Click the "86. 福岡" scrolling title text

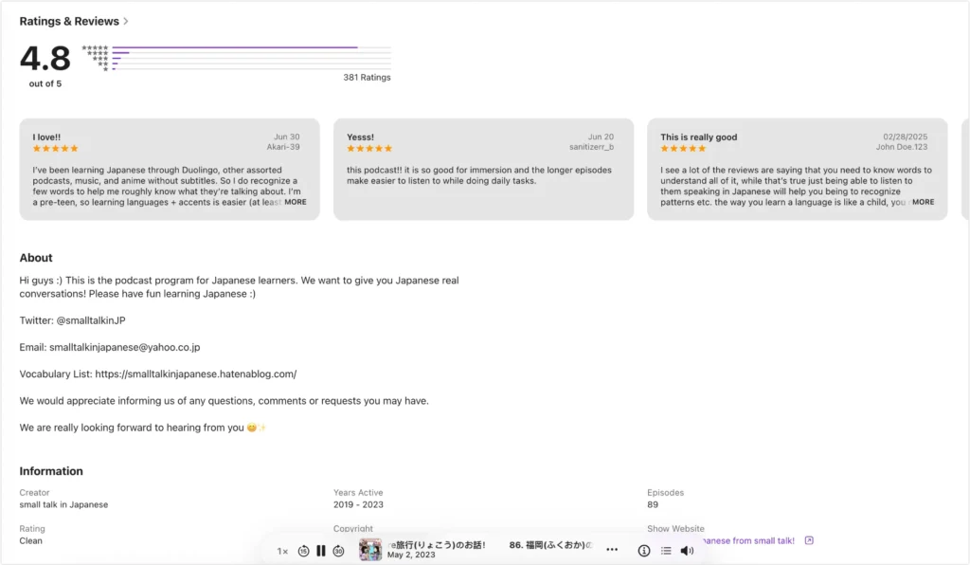coord(550,544)
